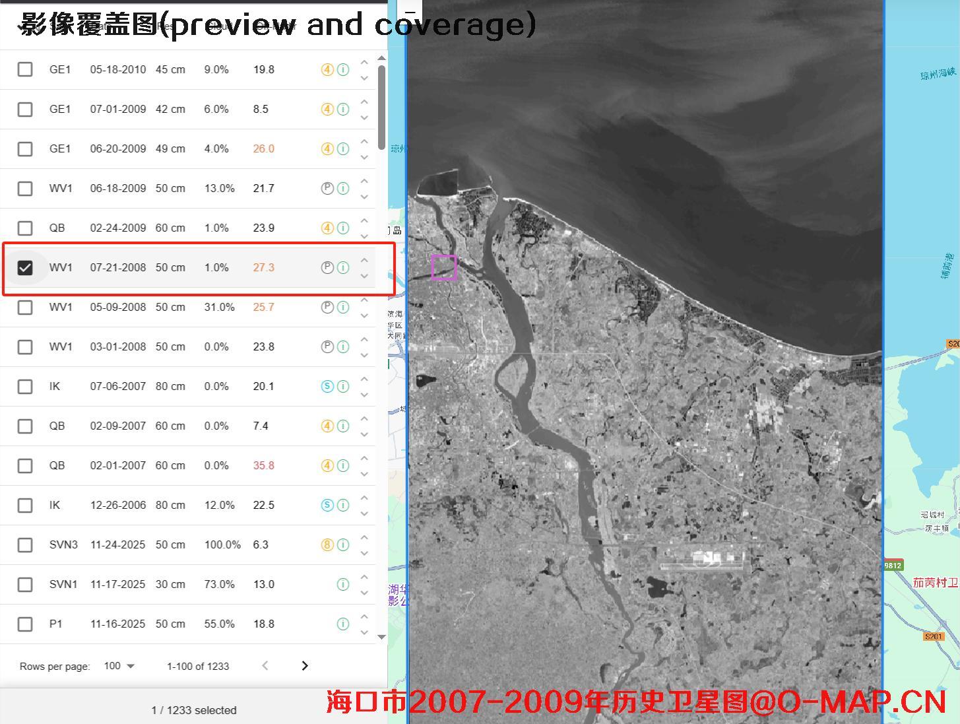Click the purple area-of-interest square on map
Image resolution: width=960 pixels, height=724 pixels.
pyautogui.click(x=444, y=267)
